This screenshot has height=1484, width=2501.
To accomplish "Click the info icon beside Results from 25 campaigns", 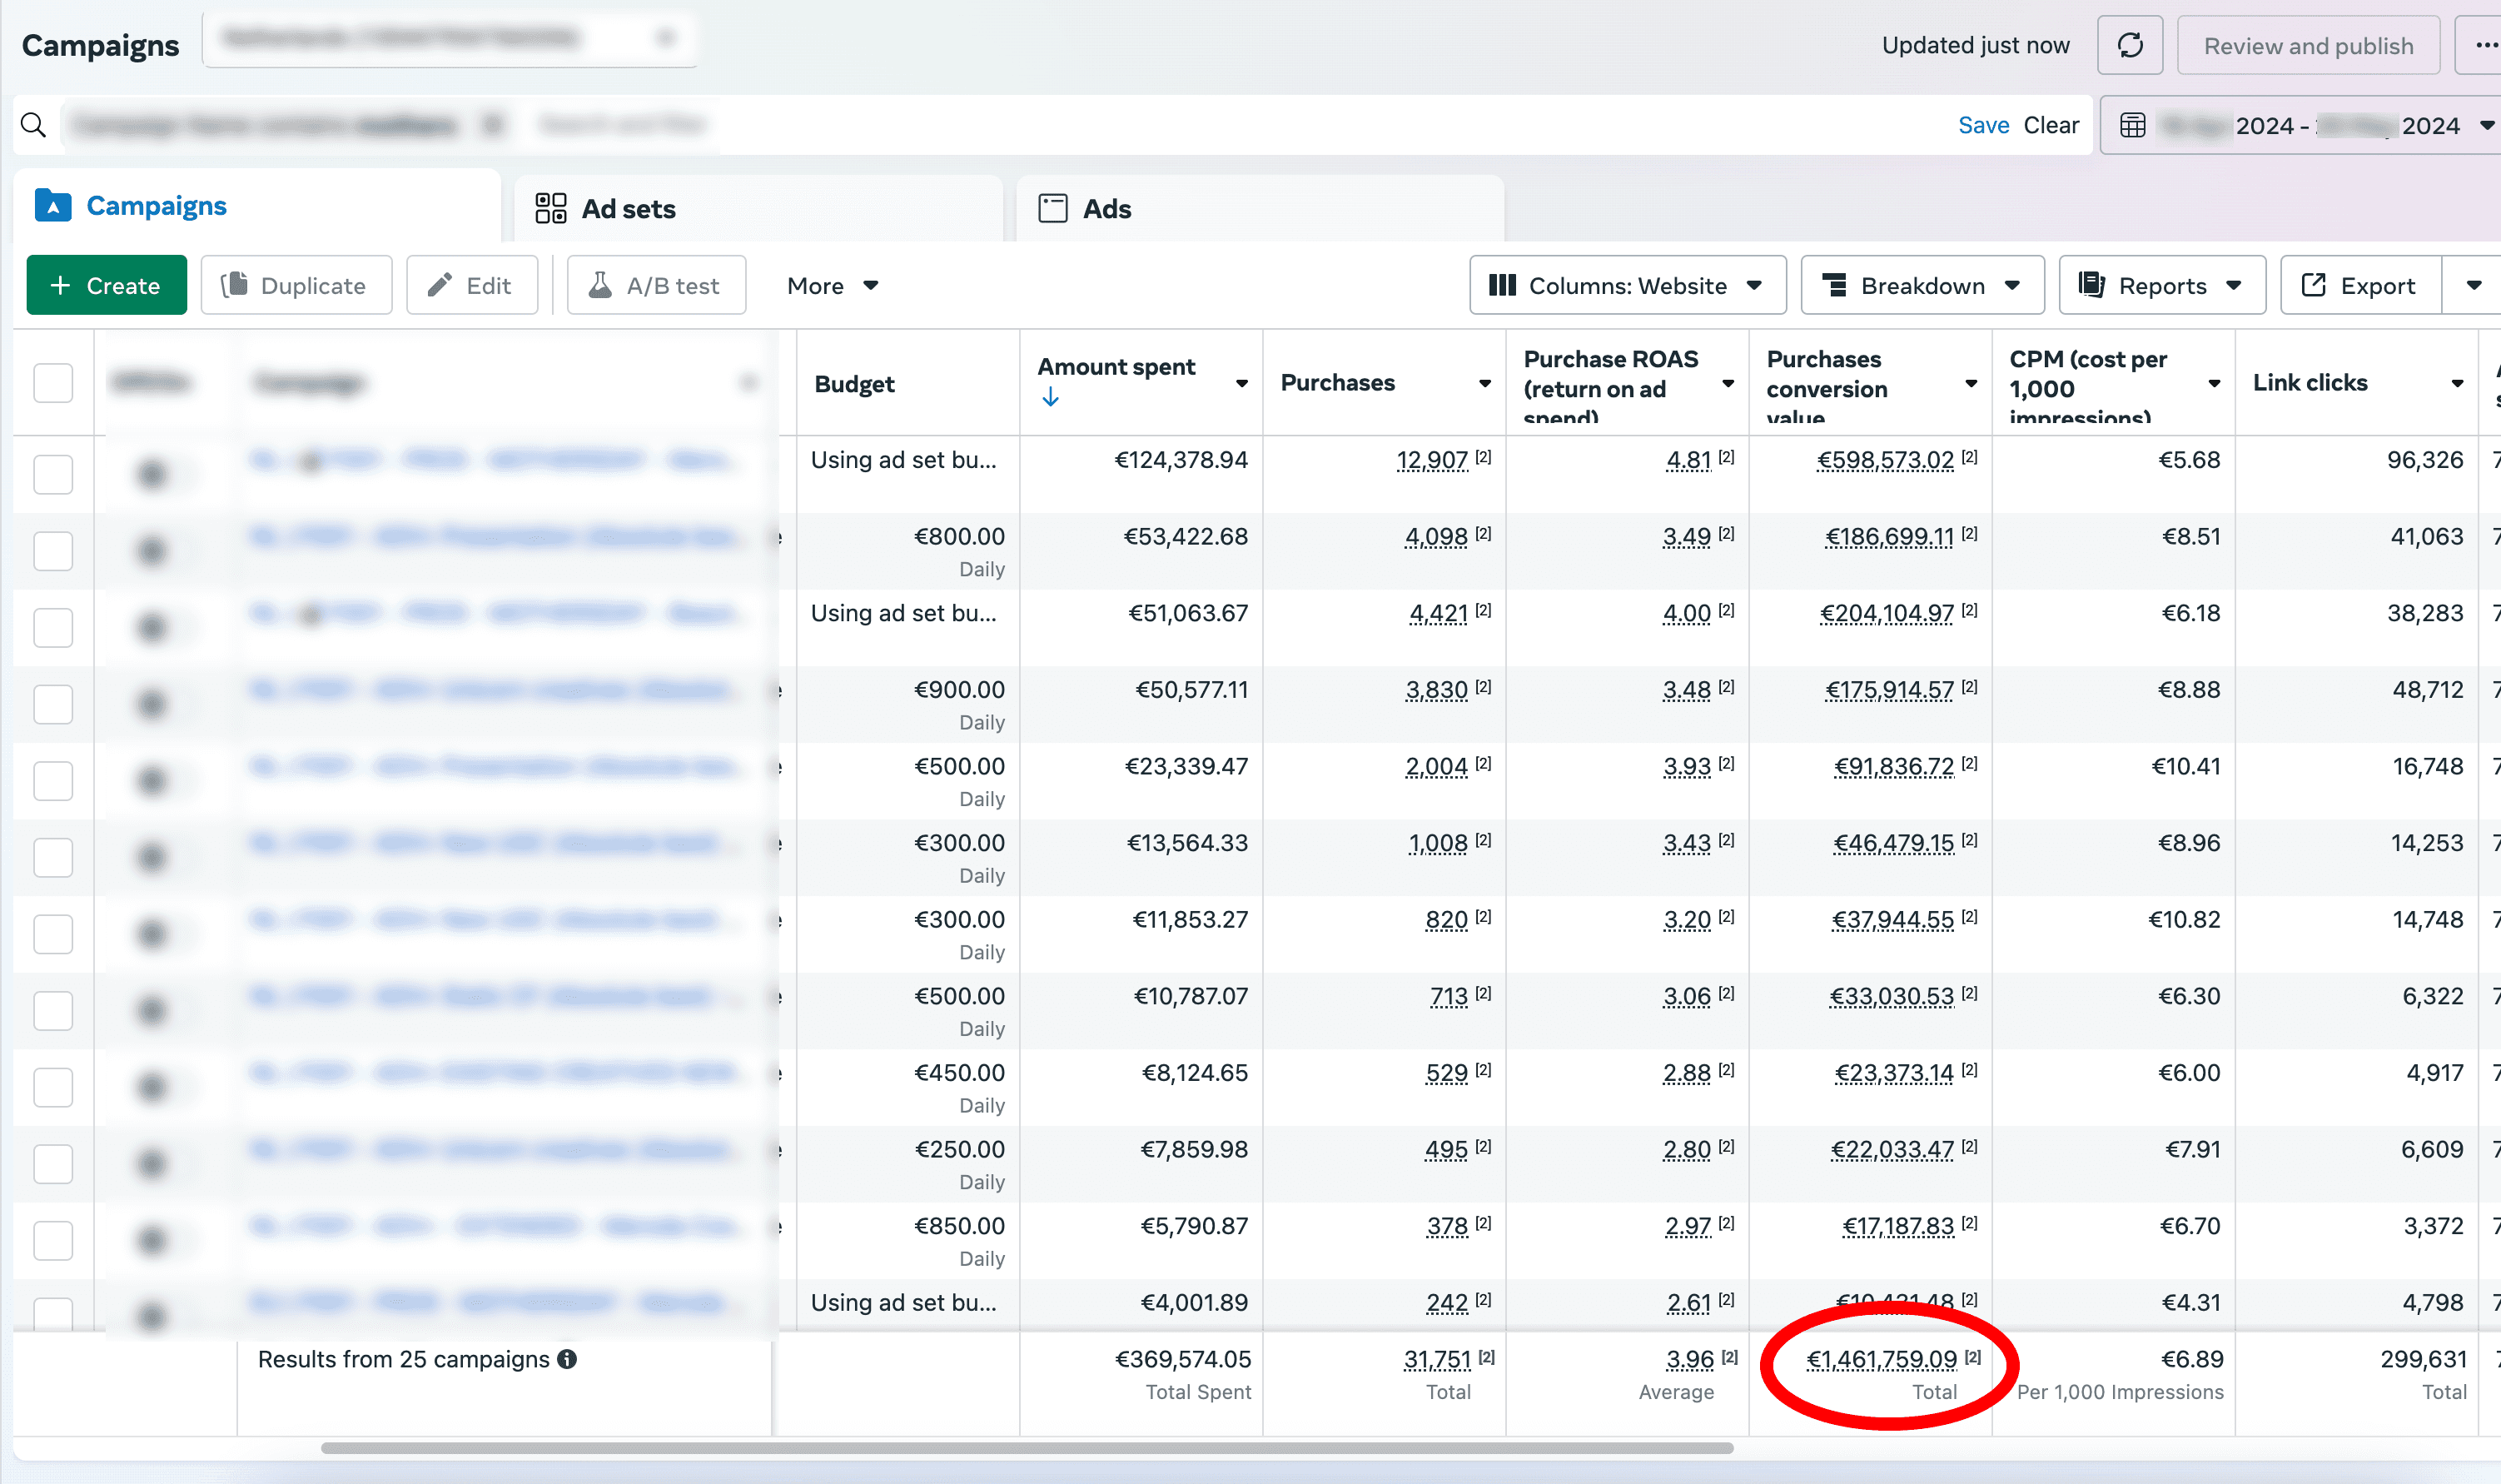I will click(568, 1359).
